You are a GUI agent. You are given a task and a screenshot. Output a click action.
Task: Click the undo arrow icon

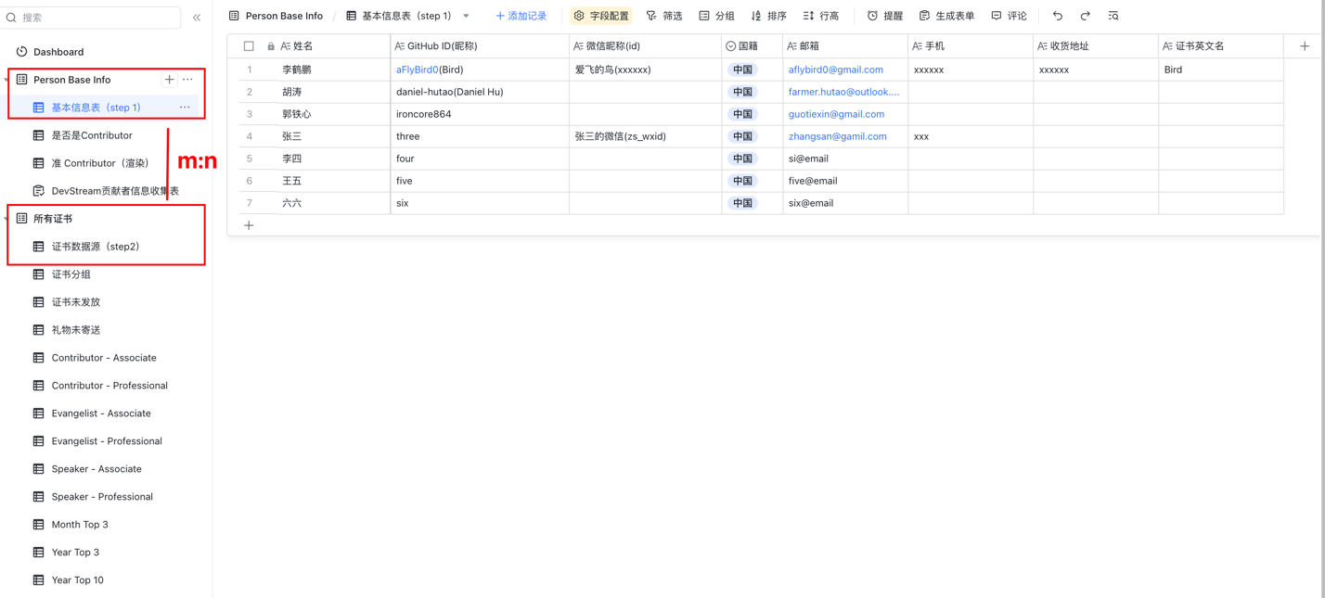1057,16
